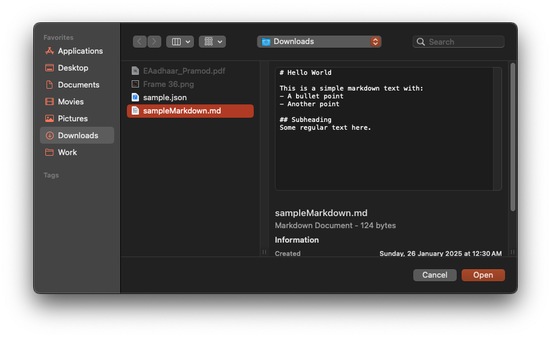Click the Frame 36.png file icon

135,84
